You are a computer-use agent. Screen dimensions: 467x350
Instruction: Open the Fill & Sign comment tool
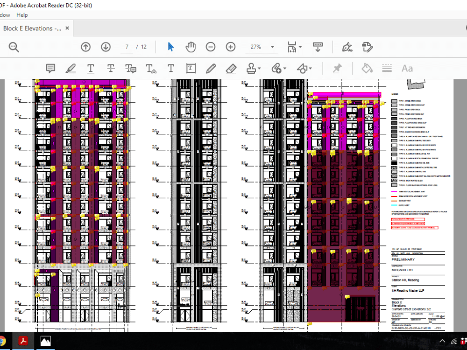tap(367, 47)
